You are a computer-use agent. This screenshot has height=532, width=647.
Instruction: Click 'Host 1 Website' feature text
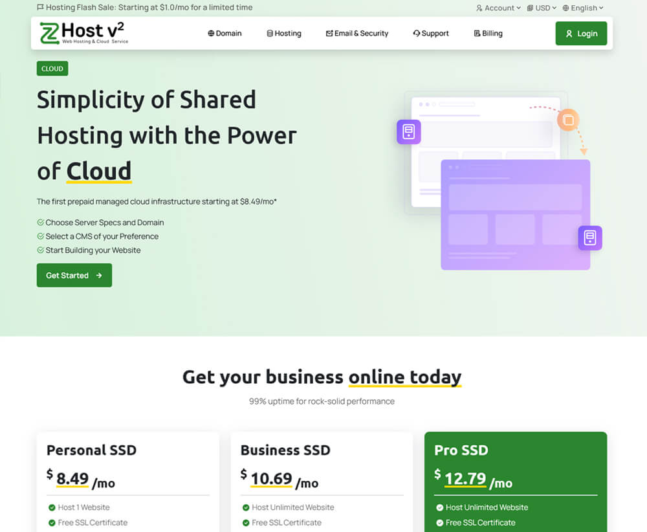pos(83,507)
